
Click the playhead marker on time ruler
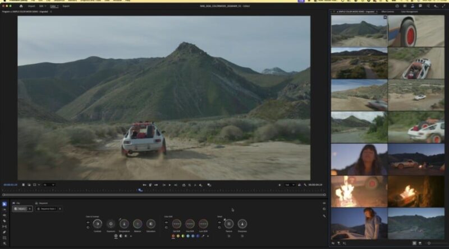[140, 190]
